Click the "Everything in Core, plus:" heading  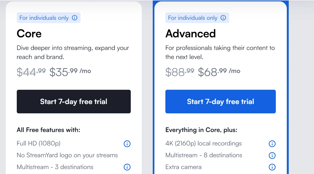201,130
